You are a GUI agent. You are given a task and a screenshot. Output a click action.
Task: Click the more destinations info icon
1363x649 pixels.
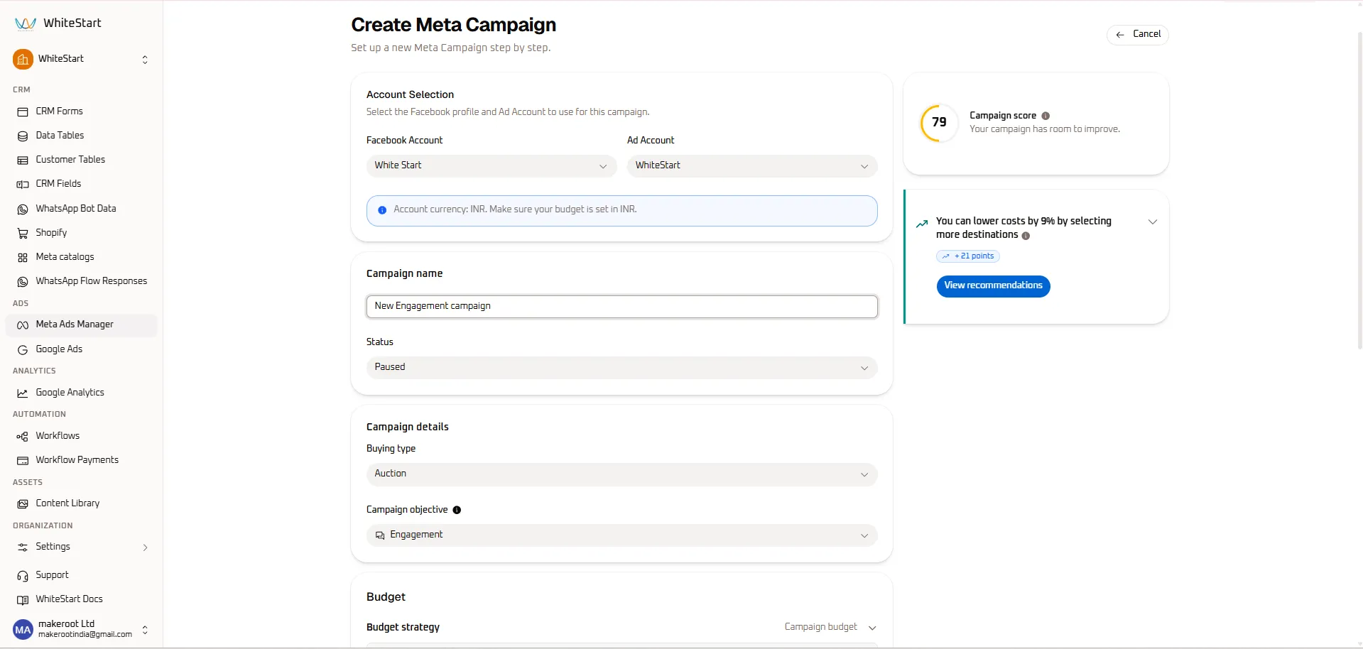(x=1026, y=236)
